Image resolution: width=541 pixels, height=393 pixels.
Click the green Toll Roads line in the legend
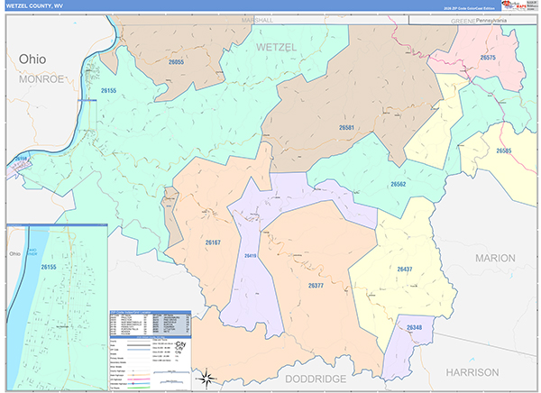pyautogui.click(x=138, y=388)
